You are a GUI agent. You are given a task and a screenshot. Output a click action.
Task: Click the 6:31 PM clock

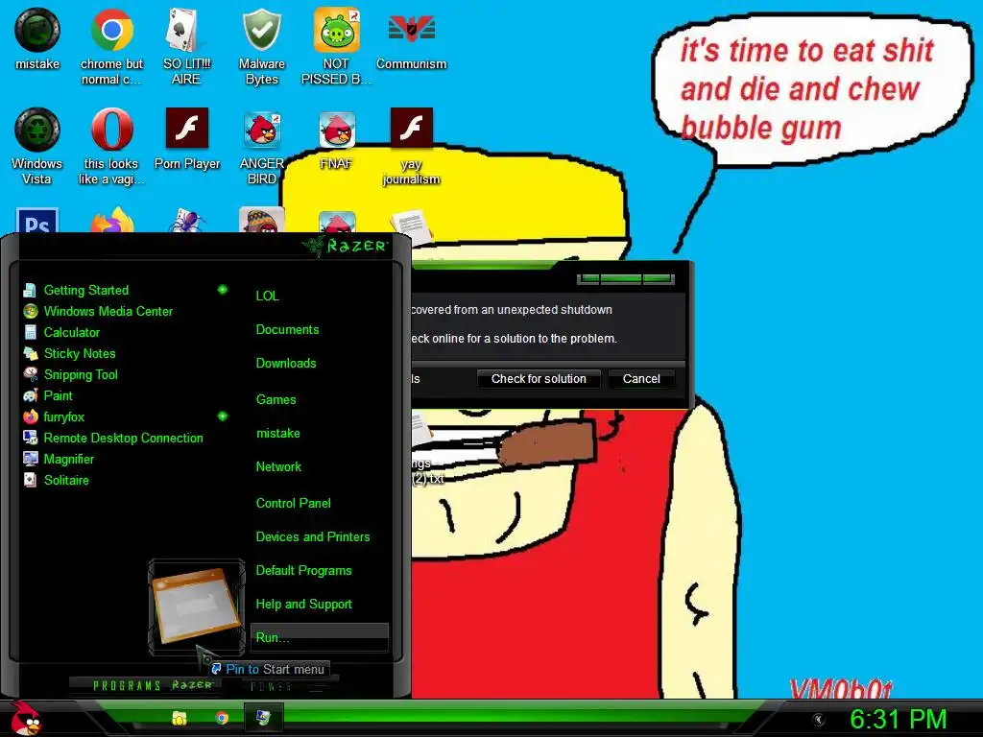point(898,719)
